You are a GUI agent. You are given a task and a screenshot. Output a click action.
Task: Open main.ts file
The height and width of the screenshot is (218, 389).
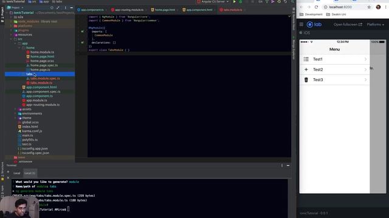tap(27, 136)
